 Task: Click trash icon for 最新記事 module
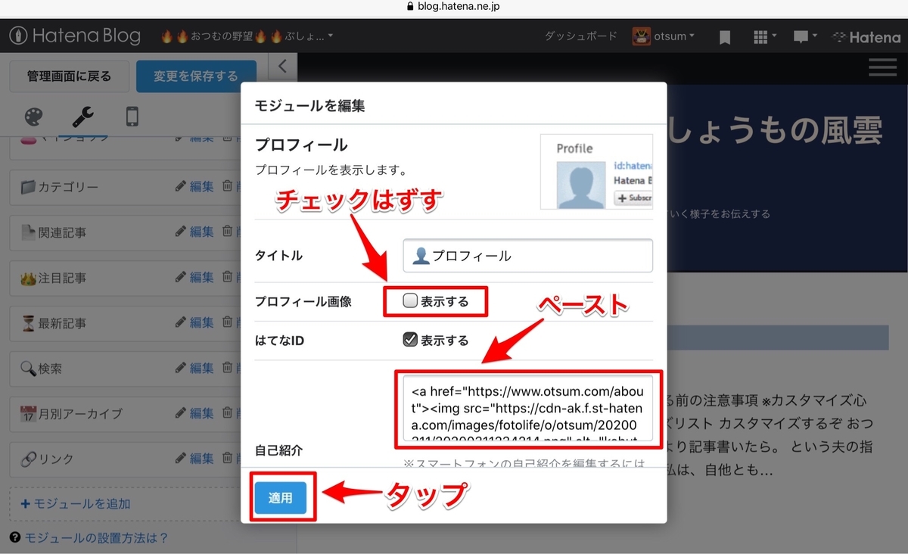tap(227, 322)
